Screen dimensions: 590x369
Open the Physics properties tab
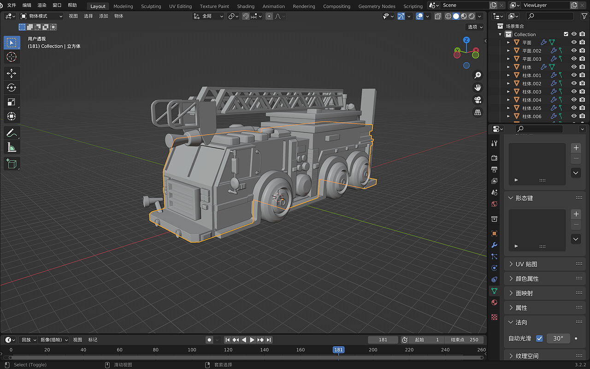[x=495, y=268]
